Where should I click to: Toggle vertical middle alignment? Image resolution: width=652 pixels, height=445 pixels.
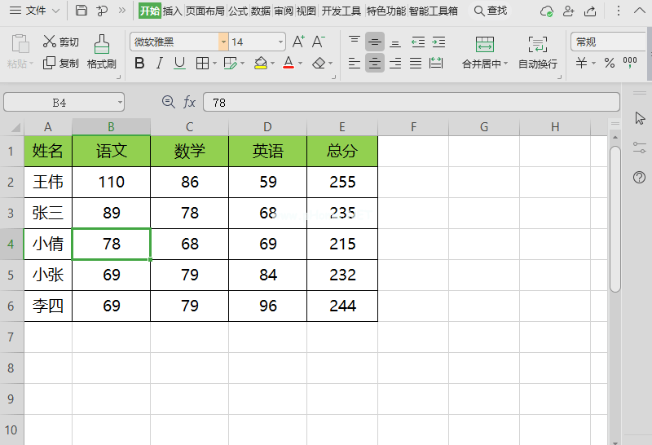pyautogui.click(x=375, y=42)
